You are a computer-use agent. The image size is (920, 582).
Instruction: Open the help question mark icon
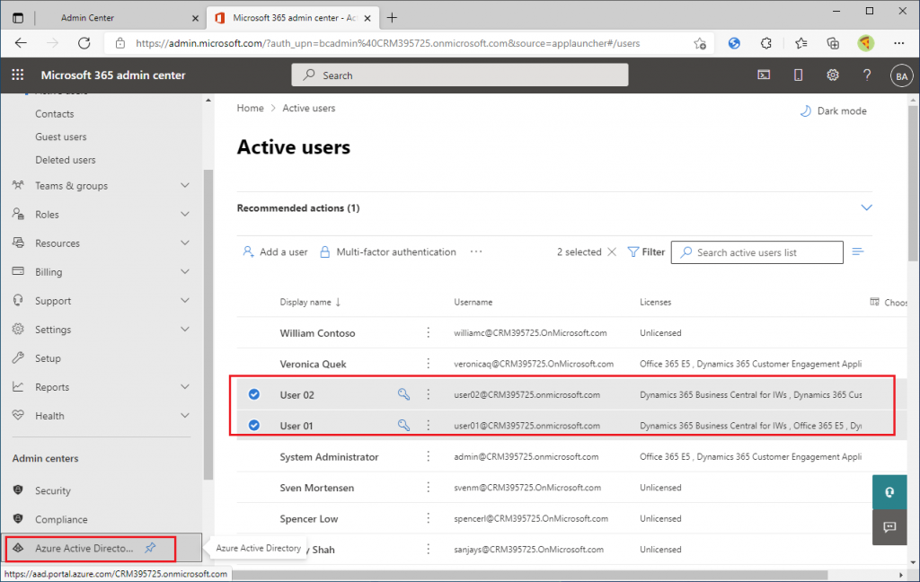click(867, 75)
